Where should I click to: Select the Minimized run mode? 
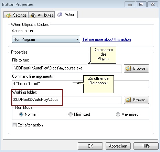71,114
